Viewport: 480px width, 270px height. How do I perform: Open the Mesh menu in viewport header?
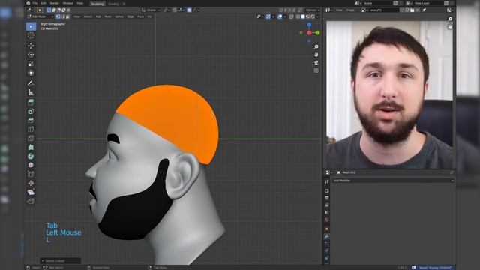click(108, 16)
